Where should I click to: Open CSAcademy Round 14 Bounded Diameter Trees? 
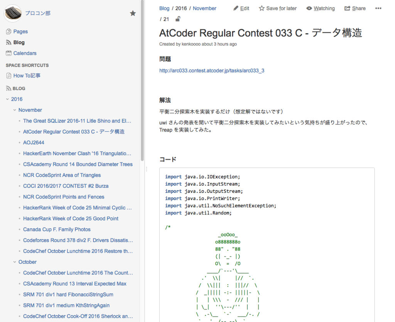coord(78,164)
